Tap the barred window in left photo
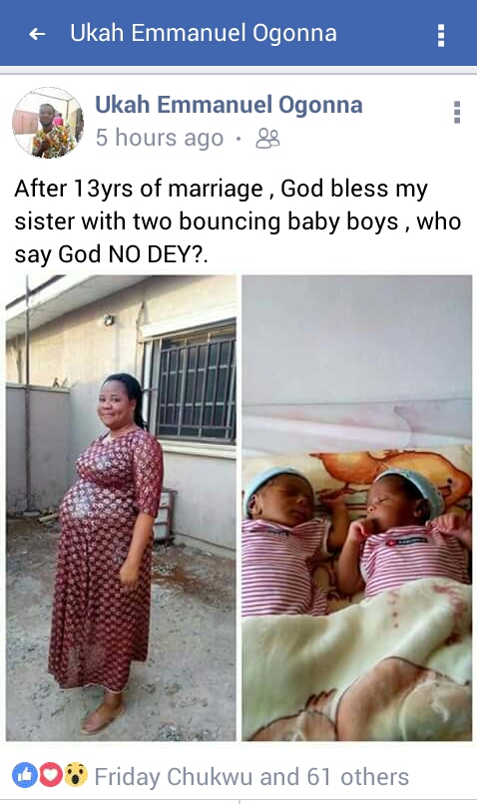The height and width of the screenshot is (804, 477). click(x=195, y=383)
